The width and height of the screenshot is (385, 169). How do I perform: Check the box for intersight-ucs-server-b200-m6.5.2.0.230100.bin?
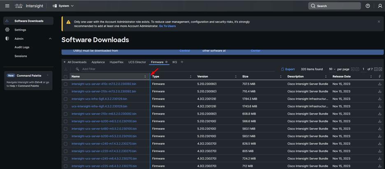(x=65, y=121)
